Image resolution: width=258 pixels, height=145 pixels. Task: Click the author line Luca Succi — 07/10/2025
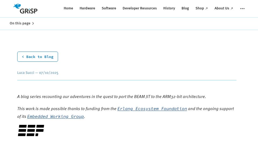tap(38, 73)
